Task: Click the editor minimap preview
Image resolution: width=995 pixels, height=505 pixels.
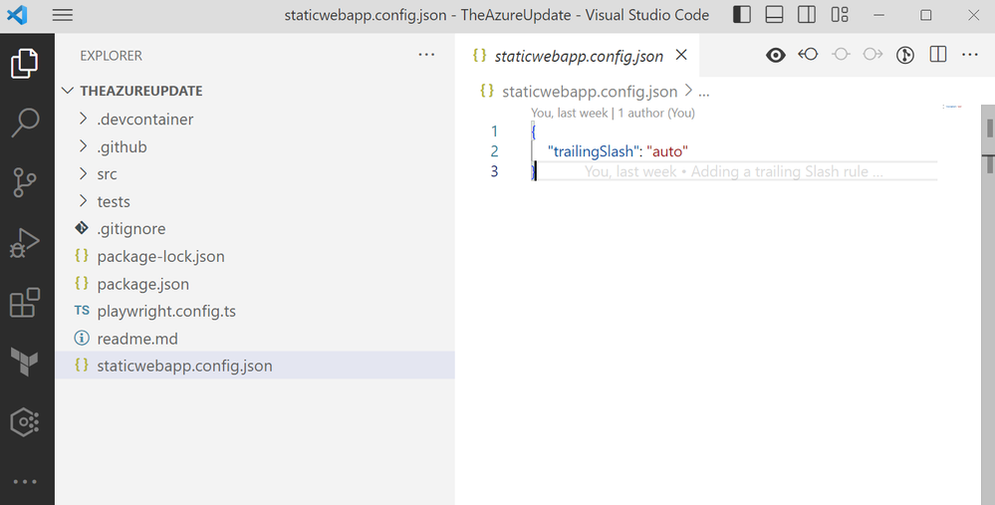Action: 952,107
